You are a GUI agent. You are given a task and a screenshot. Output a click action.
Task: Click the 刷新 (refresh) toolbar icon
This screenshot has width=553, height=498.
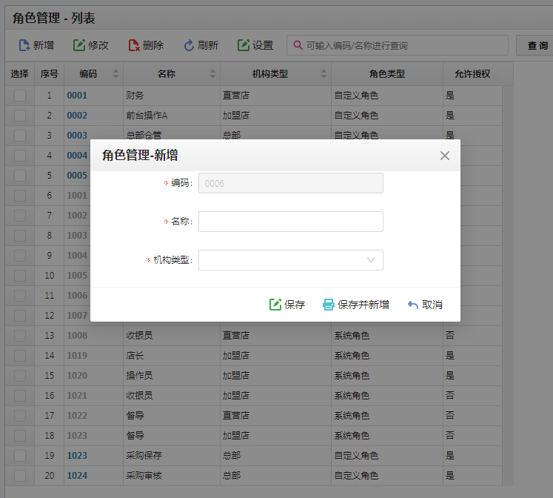pyautogui.click(x=189, y=45)
